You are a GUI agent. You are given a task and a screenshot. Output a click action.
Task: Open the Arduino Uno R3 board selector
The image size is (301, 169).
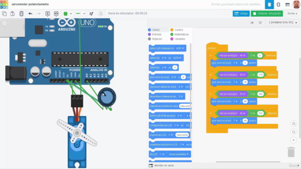[x=283, y=23]
